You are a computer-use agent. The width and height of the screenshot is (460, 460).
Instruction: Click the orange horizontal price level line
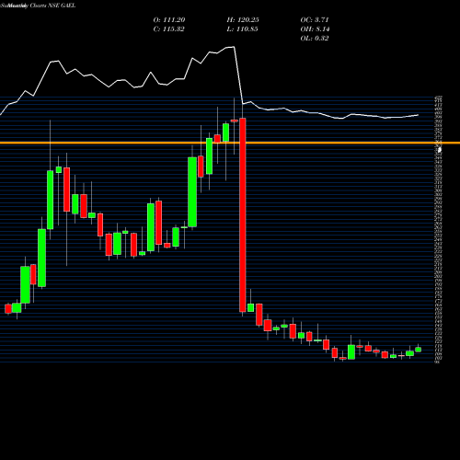230,143
